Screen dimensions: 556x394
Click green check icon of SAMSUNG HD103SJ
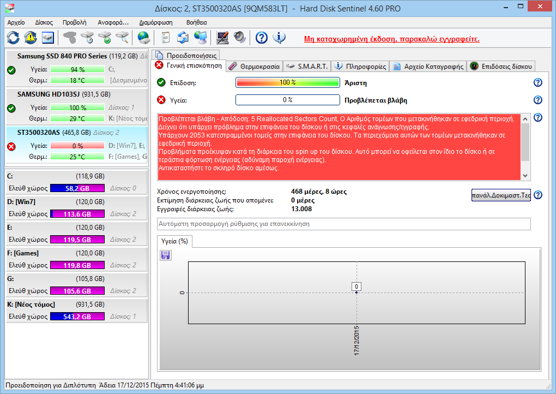click(11, 108)
